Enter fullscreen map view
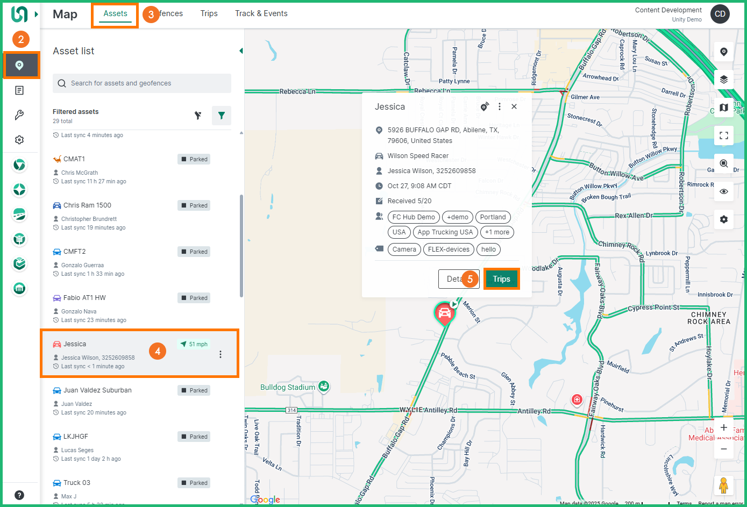The image size is (747, 507). (x=723, y=135)
